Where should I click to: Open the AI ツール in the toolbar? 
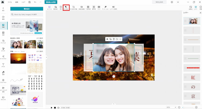(50, 8)
